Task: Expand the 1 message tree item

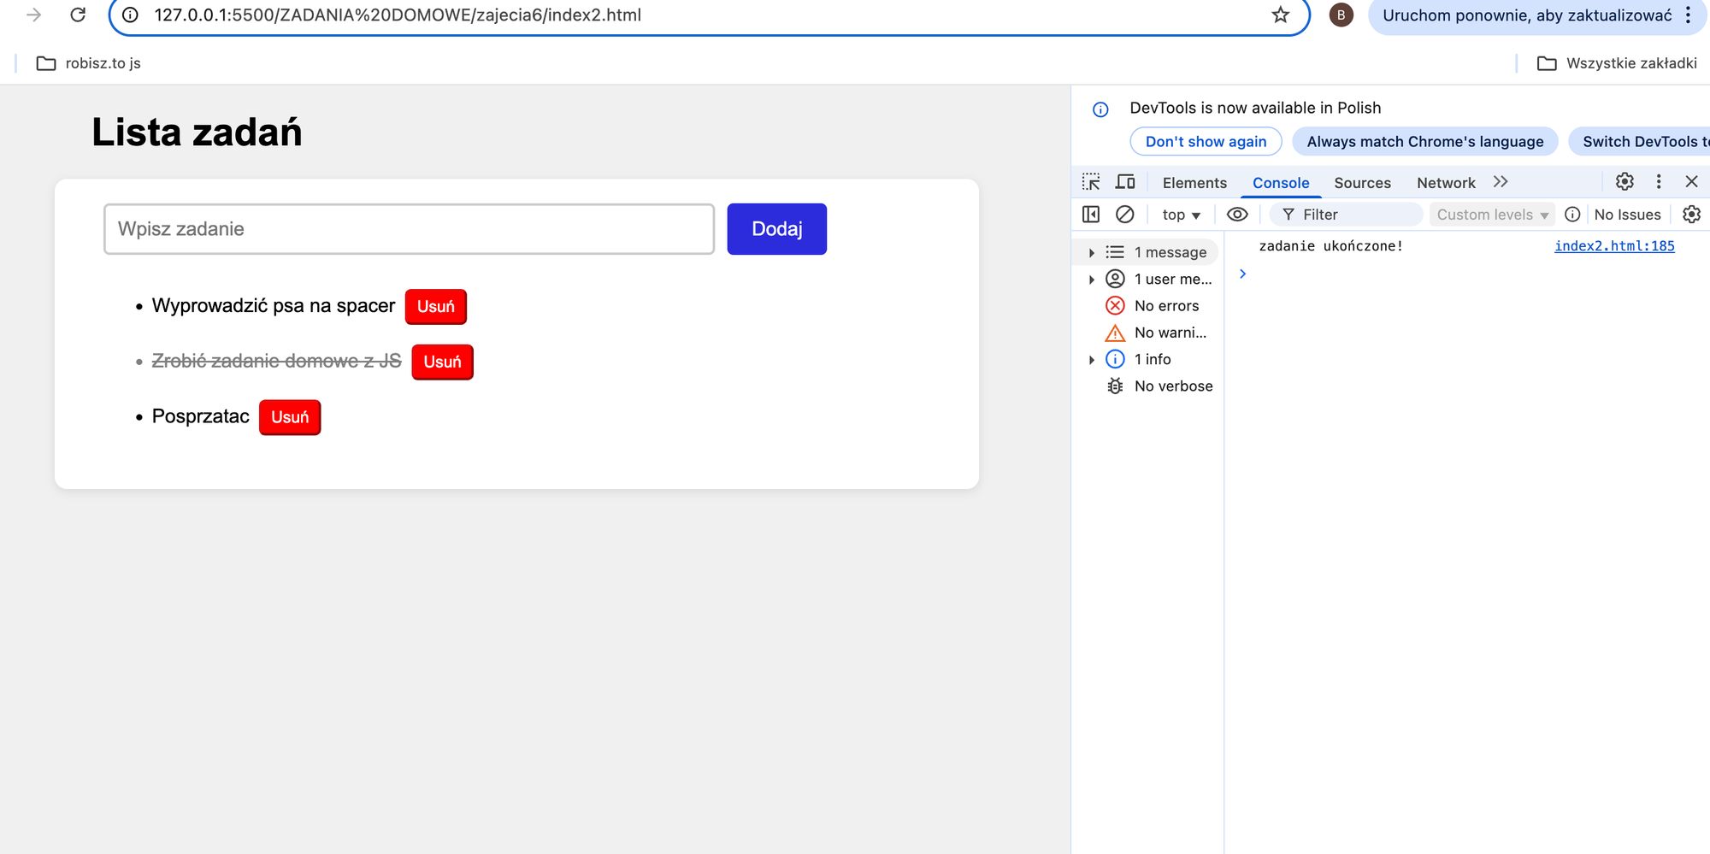Action: click(1092, 252)
